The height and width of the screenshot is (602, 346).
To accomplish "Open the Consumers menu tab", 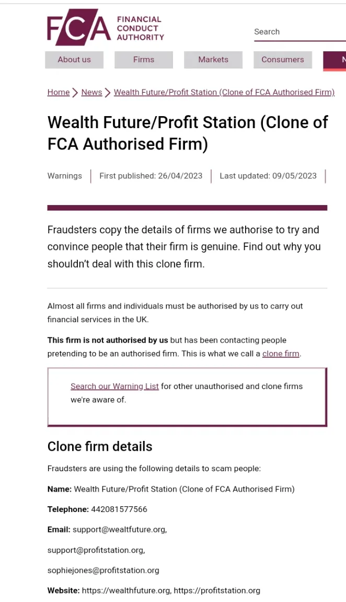I will point(283,60).
